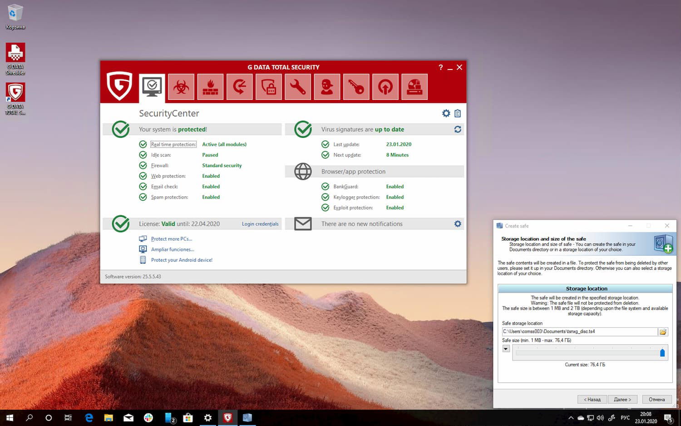
Task: Refresh virus signatures with update icon
Action: click(x=458, y=129)
